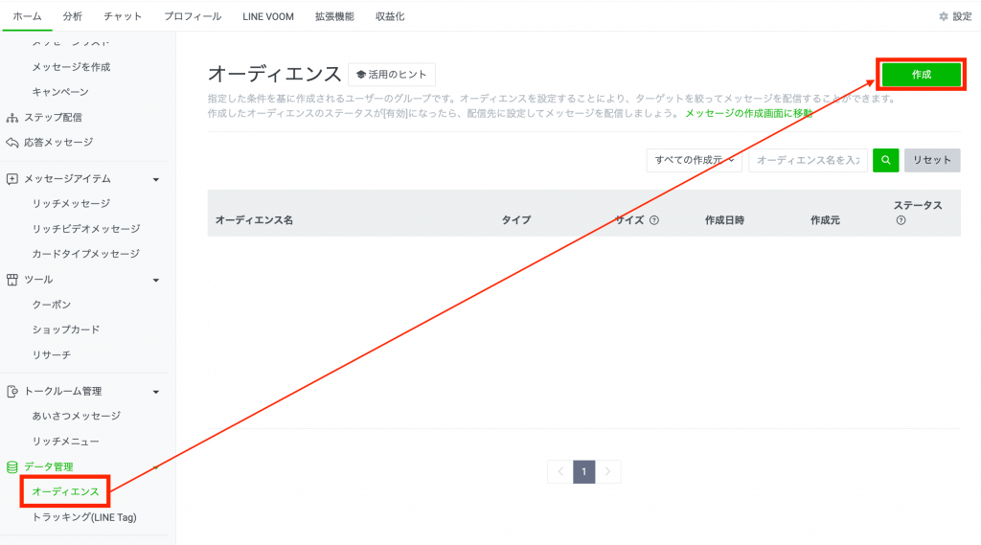The width and height of the screenshot is (981, 545).
Task: Open the プロフィール tab
Action: [x=193, y=17]
